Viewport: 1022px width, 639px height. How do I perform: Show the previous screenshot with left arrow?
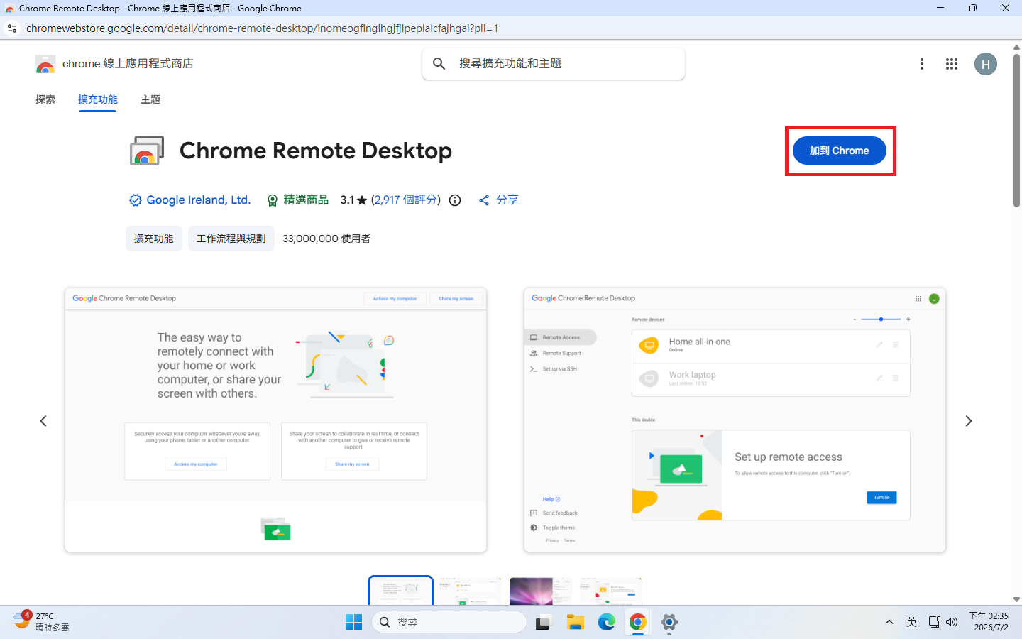coord(43,421)
